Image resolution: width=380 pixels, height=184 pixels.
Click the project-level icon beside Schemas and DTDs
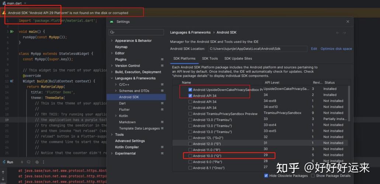point(162,91)
